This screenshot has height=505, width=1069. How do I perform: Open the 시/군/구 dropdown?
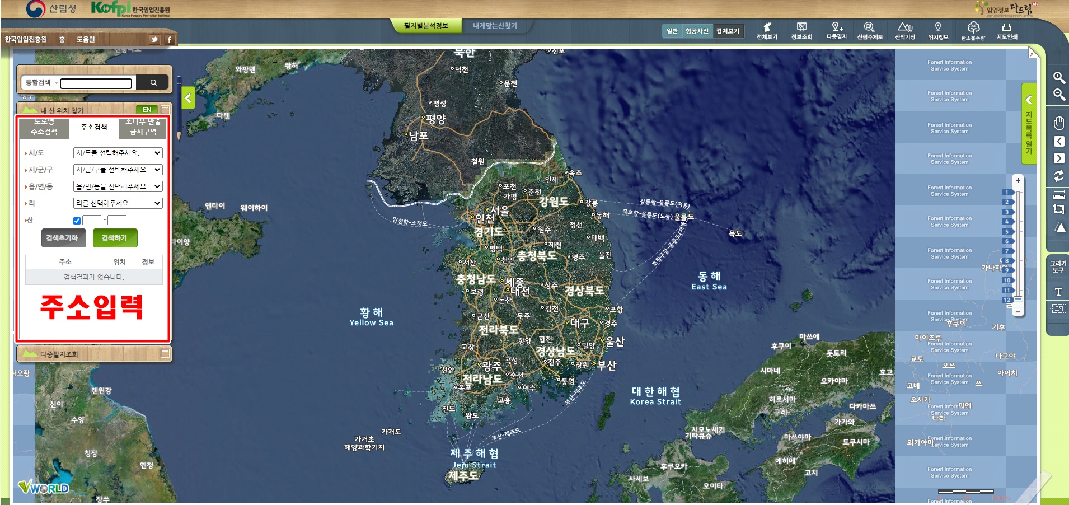(x=118, y=170)
